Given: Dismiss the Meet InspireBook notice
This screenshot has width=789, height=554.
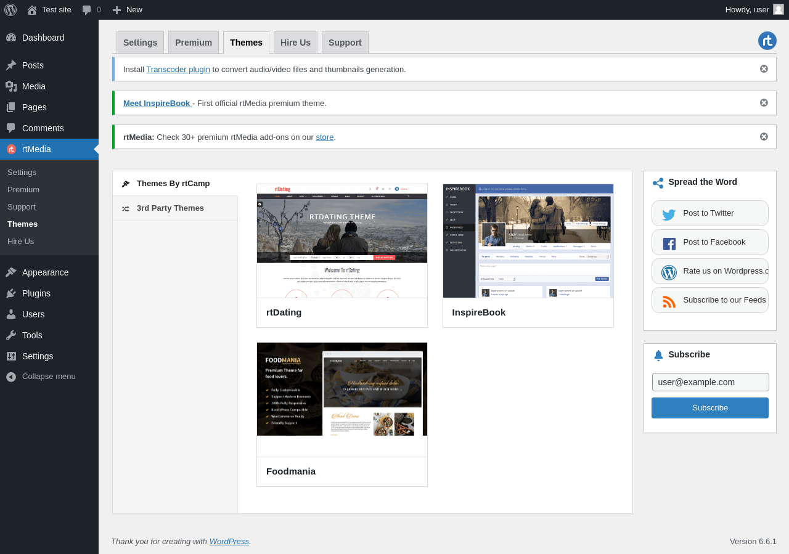Looking at the screenshot, I should [x=764, y=103].
